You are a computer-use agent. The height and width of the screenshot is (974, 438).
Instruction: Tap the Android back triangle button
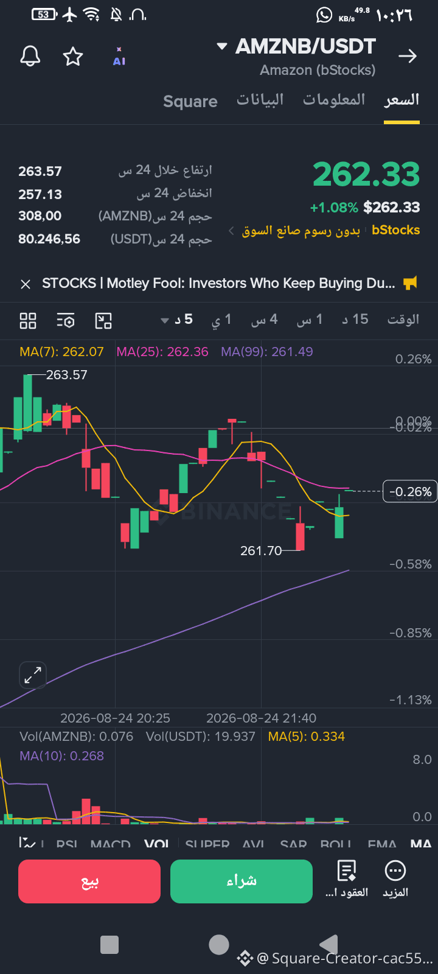point(328,945)
